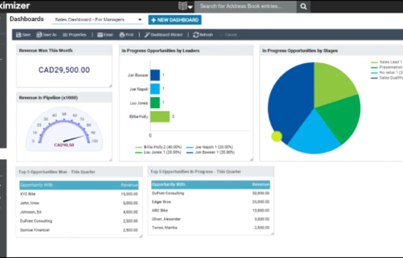Click the New Dashboard button

[x=175, y=20]
